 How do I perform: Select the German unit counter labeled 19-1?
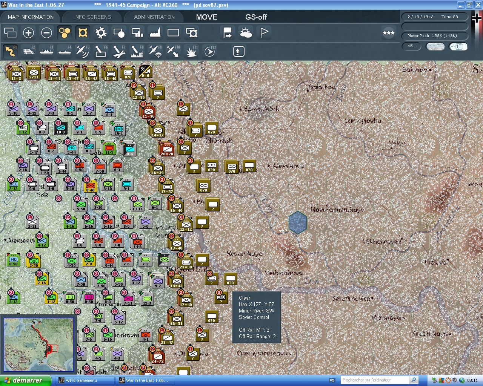pos(118,129)
